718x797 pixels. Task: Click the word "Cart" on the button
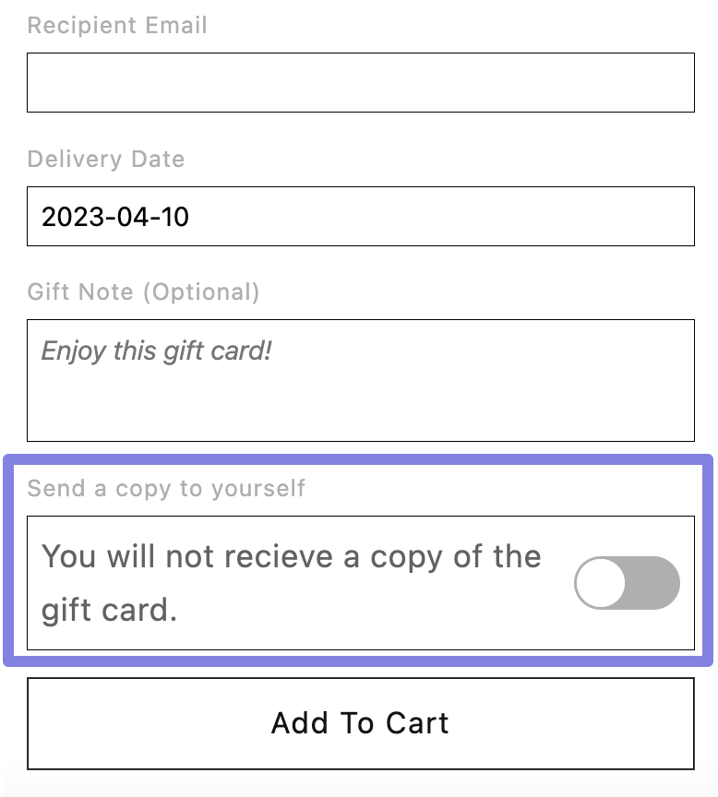point(417,723)
